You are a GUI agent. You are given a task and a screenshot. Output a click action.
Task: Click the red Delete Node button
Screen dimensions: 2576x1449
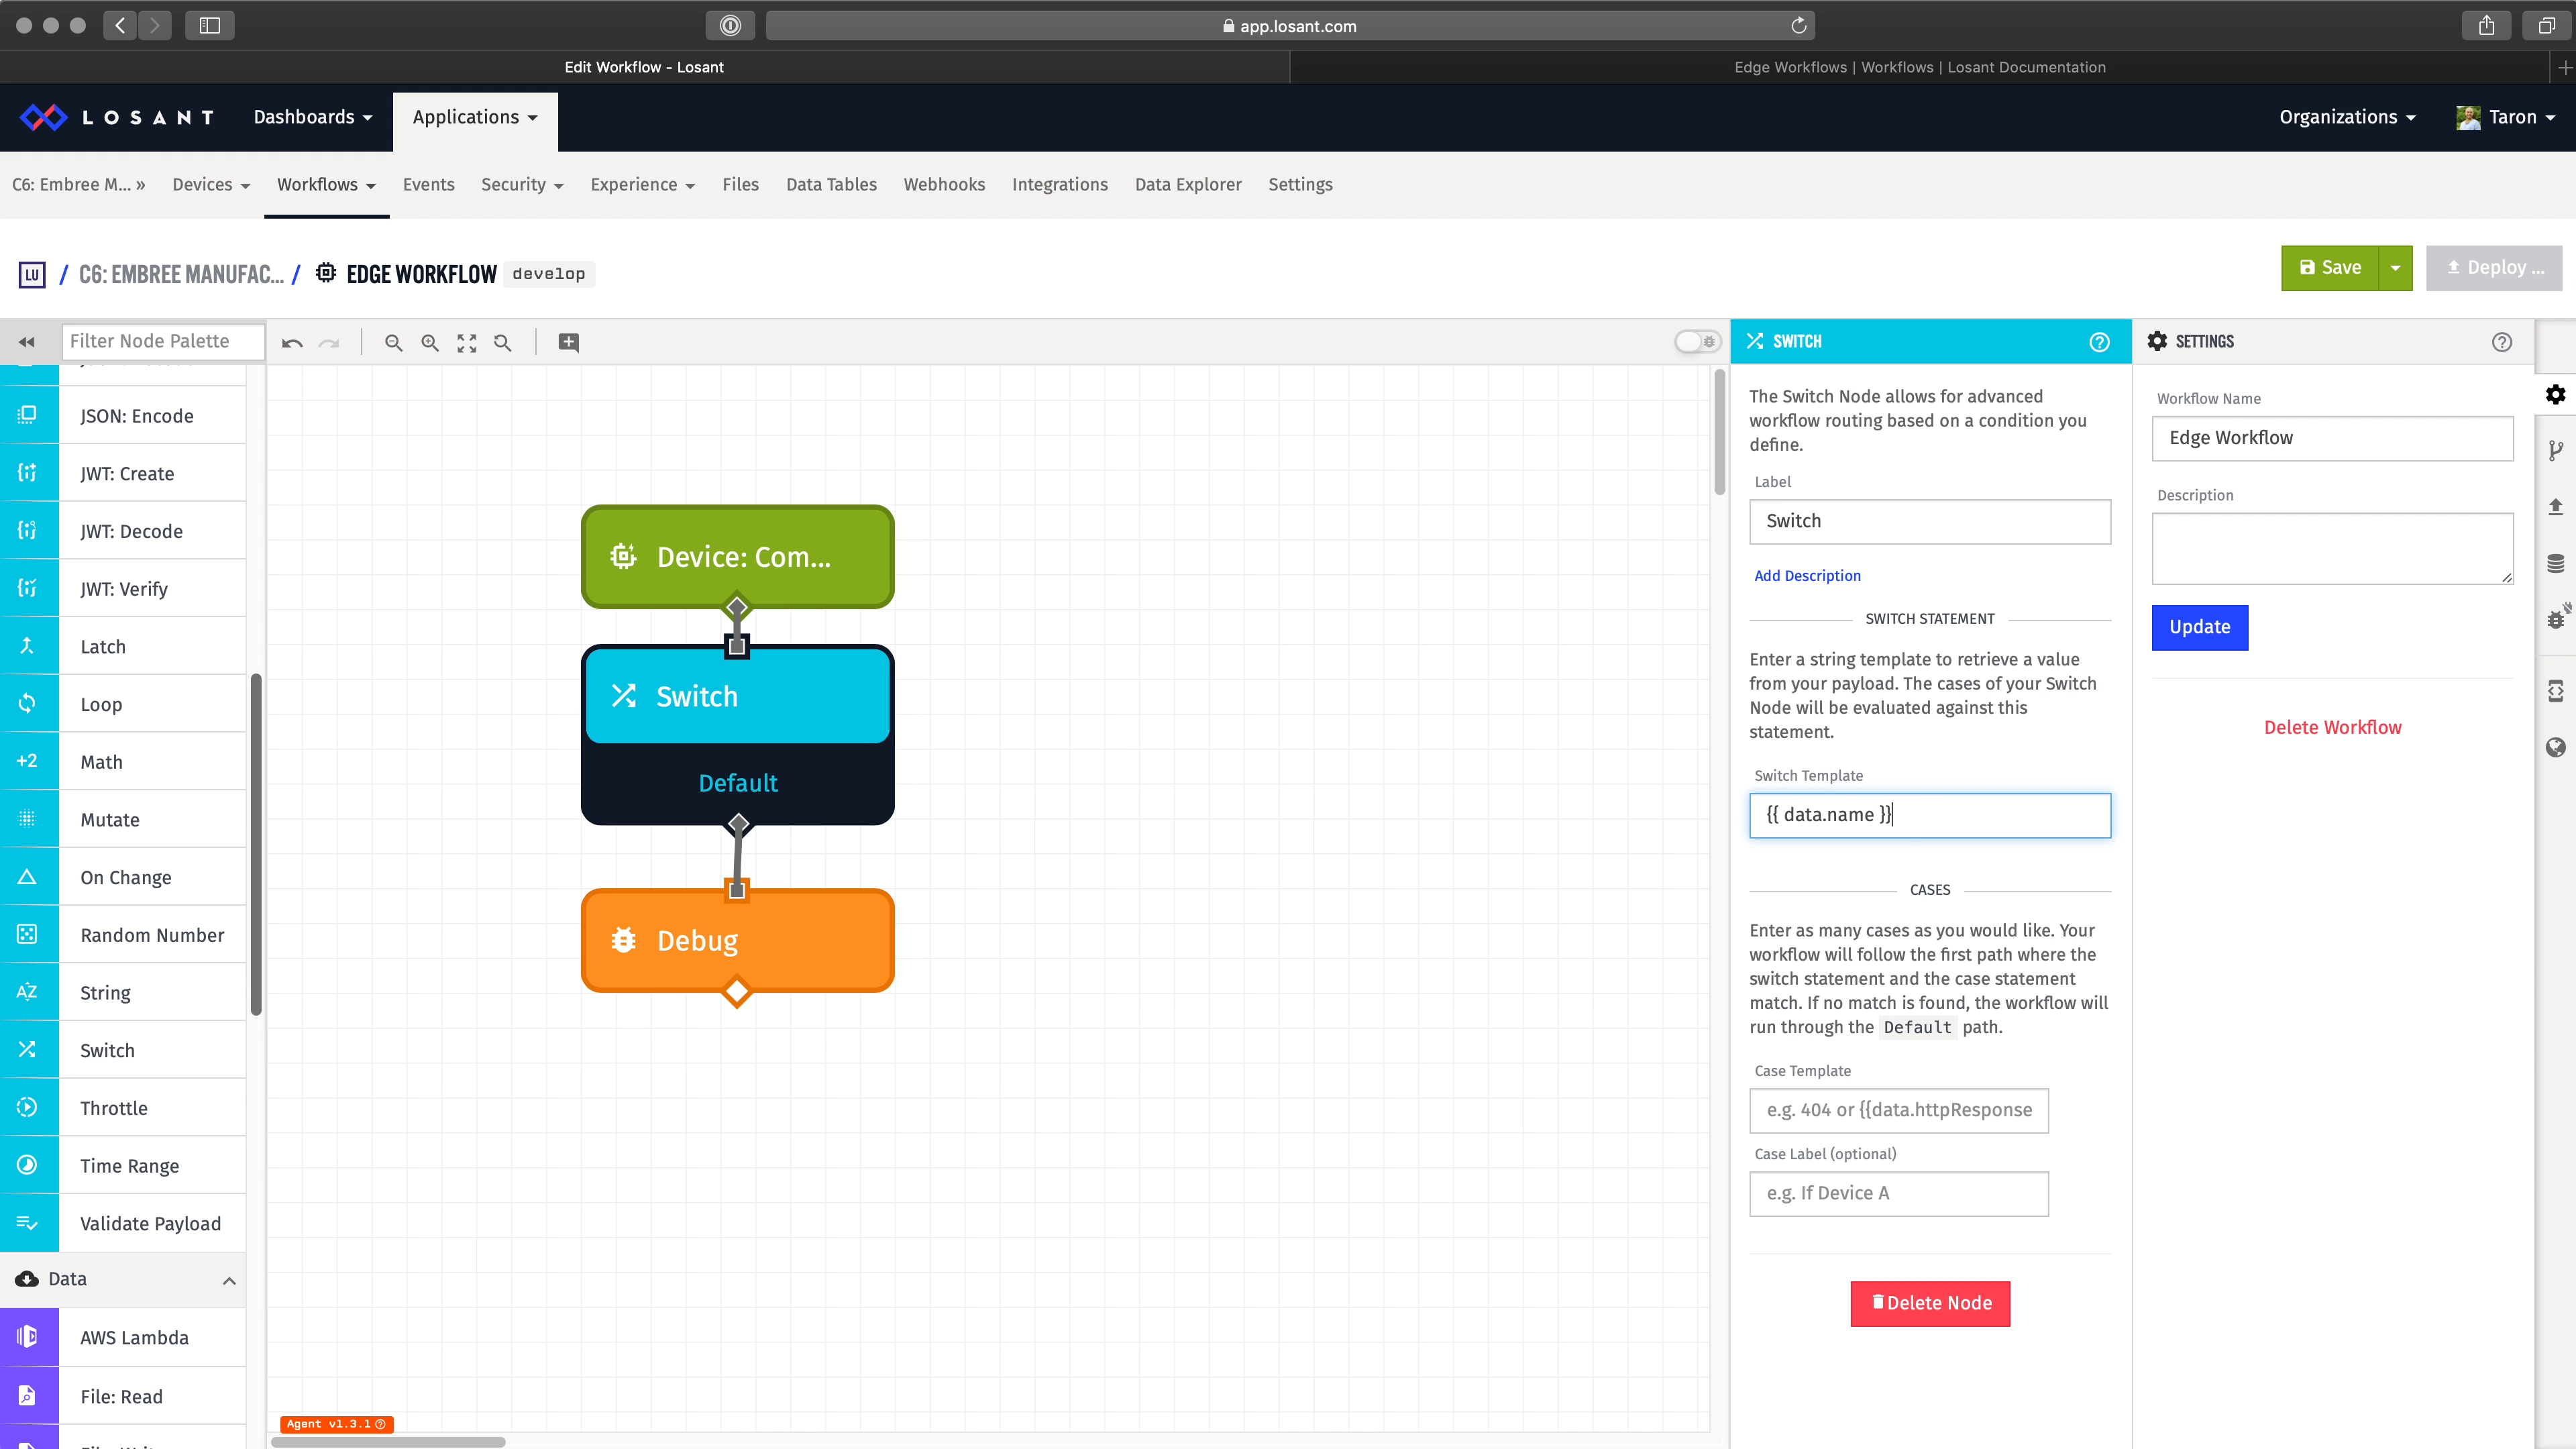[1930, 1303]
